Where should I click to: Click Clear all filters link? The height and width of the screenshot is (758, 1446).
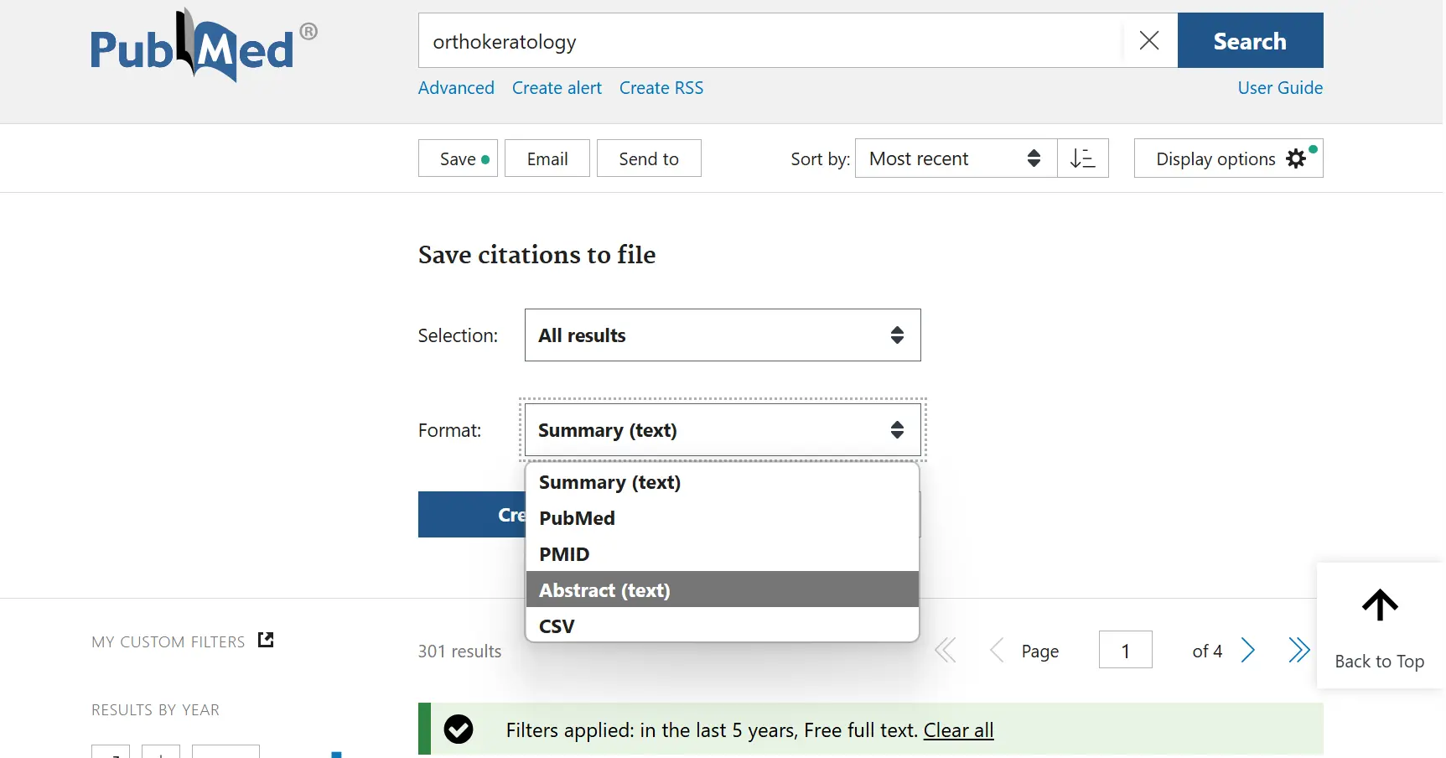point(958,730)
